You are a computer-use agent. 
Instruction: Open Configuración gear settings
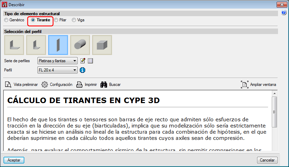pyautogui.click(x=57, y=85)
